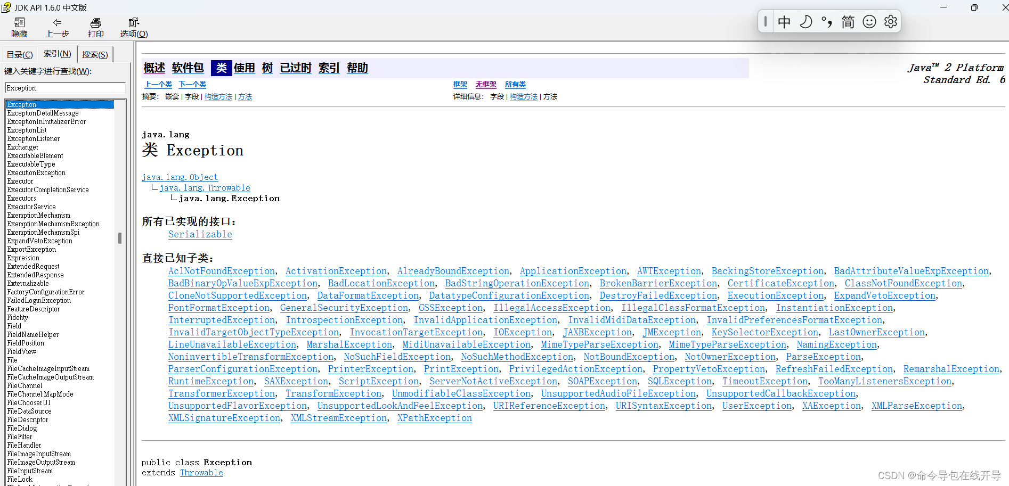Image resolution: width=1009 pixels, height=486 pixels.
Task: Select ExecutionException in the index list
Action: pos(37,172)
